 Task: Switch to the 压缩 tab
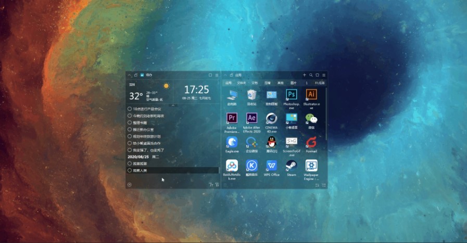[x=268, y=83]
